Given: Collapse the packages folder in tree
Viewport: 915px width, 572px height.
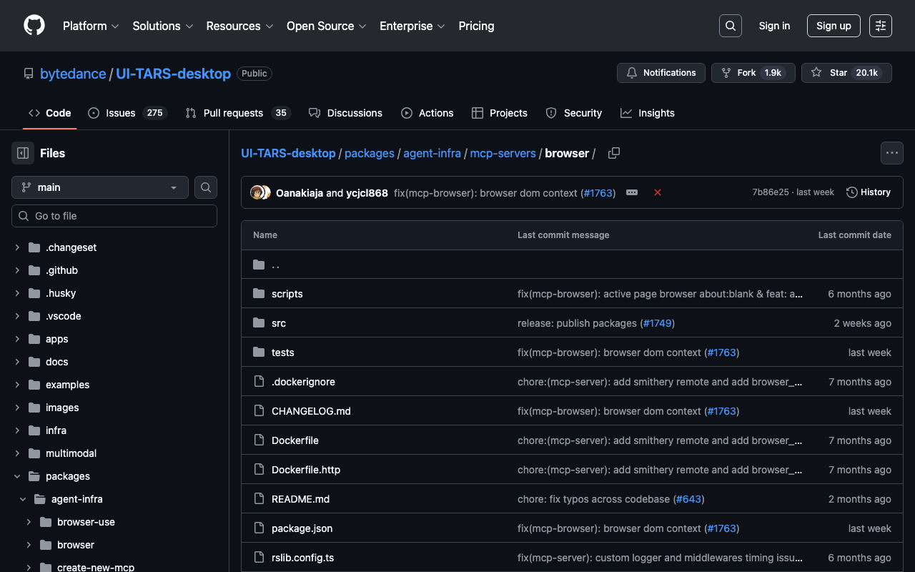Looking at the screenshot, I should click(x=17, y=476).
